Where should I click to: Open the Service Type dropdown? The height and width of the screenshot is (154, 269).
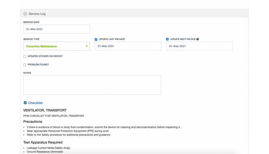56,46
